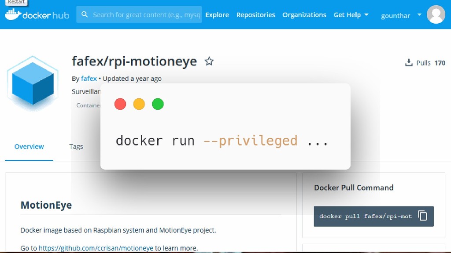Click the MotionEye heading
Screen dimensions: 451x253
pos(46,205)
